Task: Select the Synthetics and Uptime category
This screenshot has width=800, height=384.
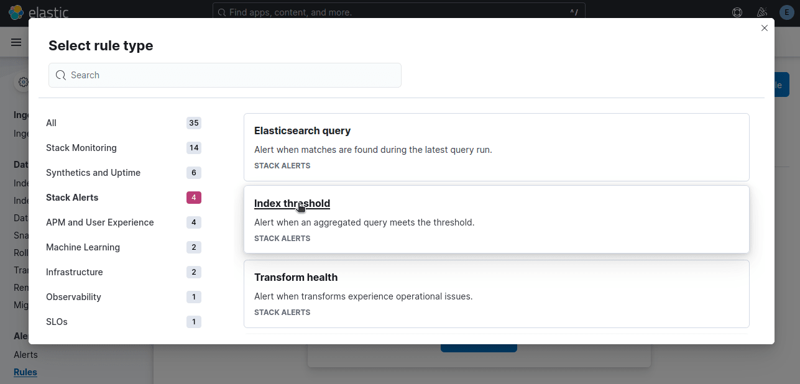Action: pos(124,173)
